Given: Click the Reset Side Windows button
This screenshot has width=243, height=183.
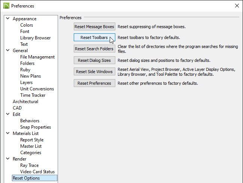Looking at the screenshot, I should (94, 72).
